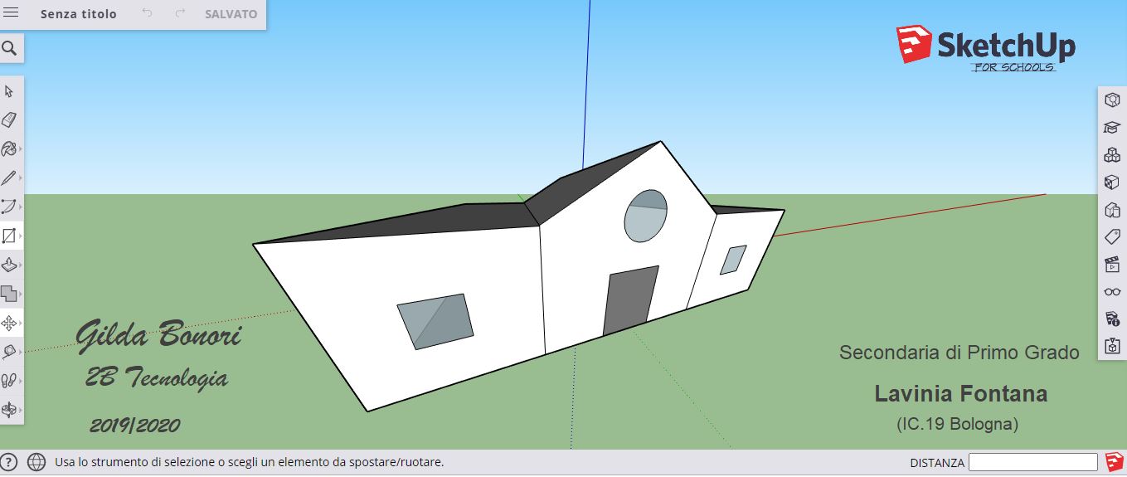Screen dimensions: 1127x477
Task: Open the language globe icon
Action: (x=36, y=462)
